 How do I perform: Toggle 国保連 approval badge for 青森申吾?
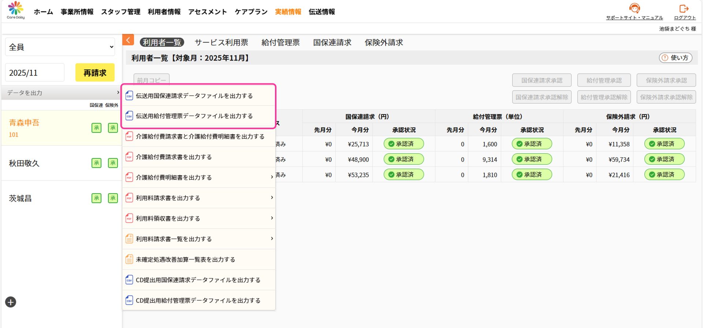[x=96, y=128]
